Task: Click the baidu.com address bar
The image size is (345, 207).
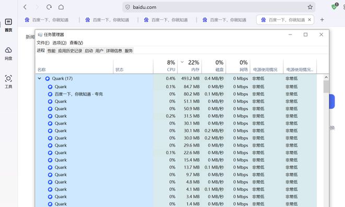Action: (x=219, y=7)
